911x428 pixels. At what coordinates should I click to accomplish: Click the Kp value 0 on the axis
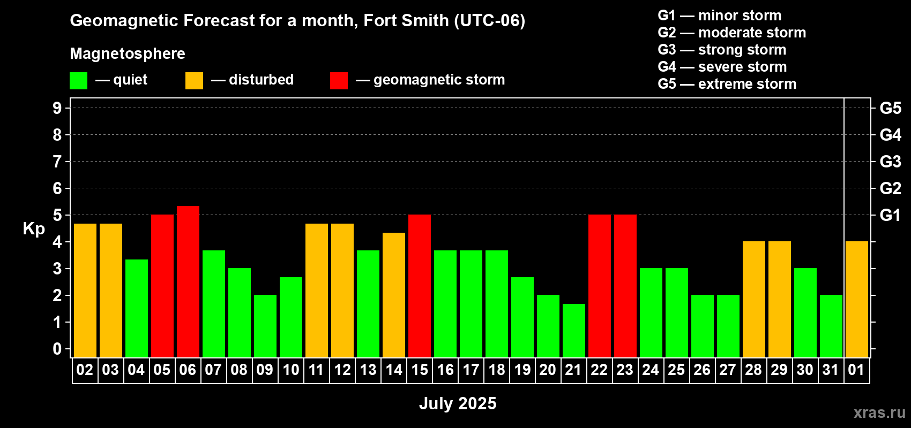point(57,349)
